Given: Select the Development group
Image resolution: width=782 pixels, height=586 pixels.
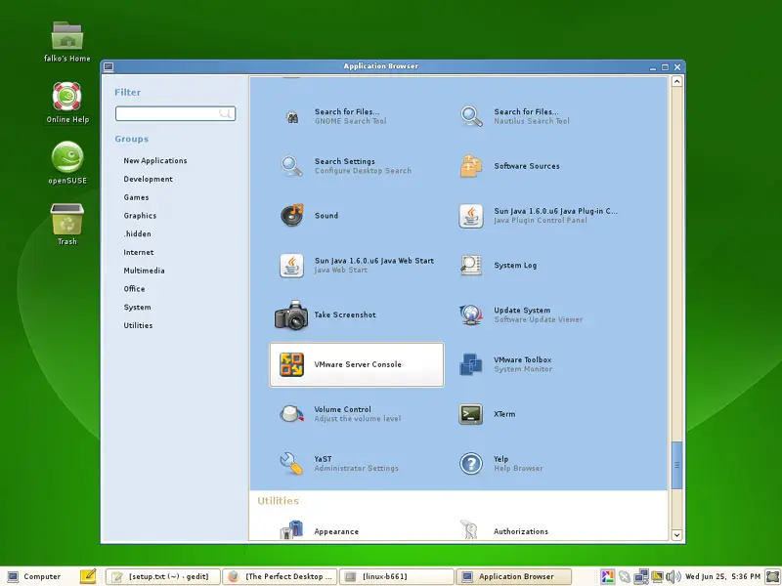Looking at the screenshot, I should click(x=149, y=179).
